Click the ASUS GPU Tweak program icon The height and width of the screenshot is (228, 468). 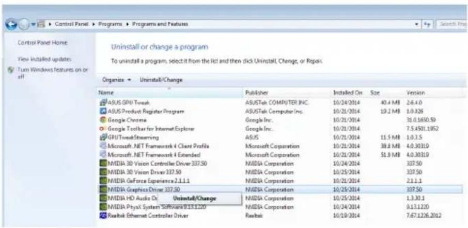pos(103,103)
